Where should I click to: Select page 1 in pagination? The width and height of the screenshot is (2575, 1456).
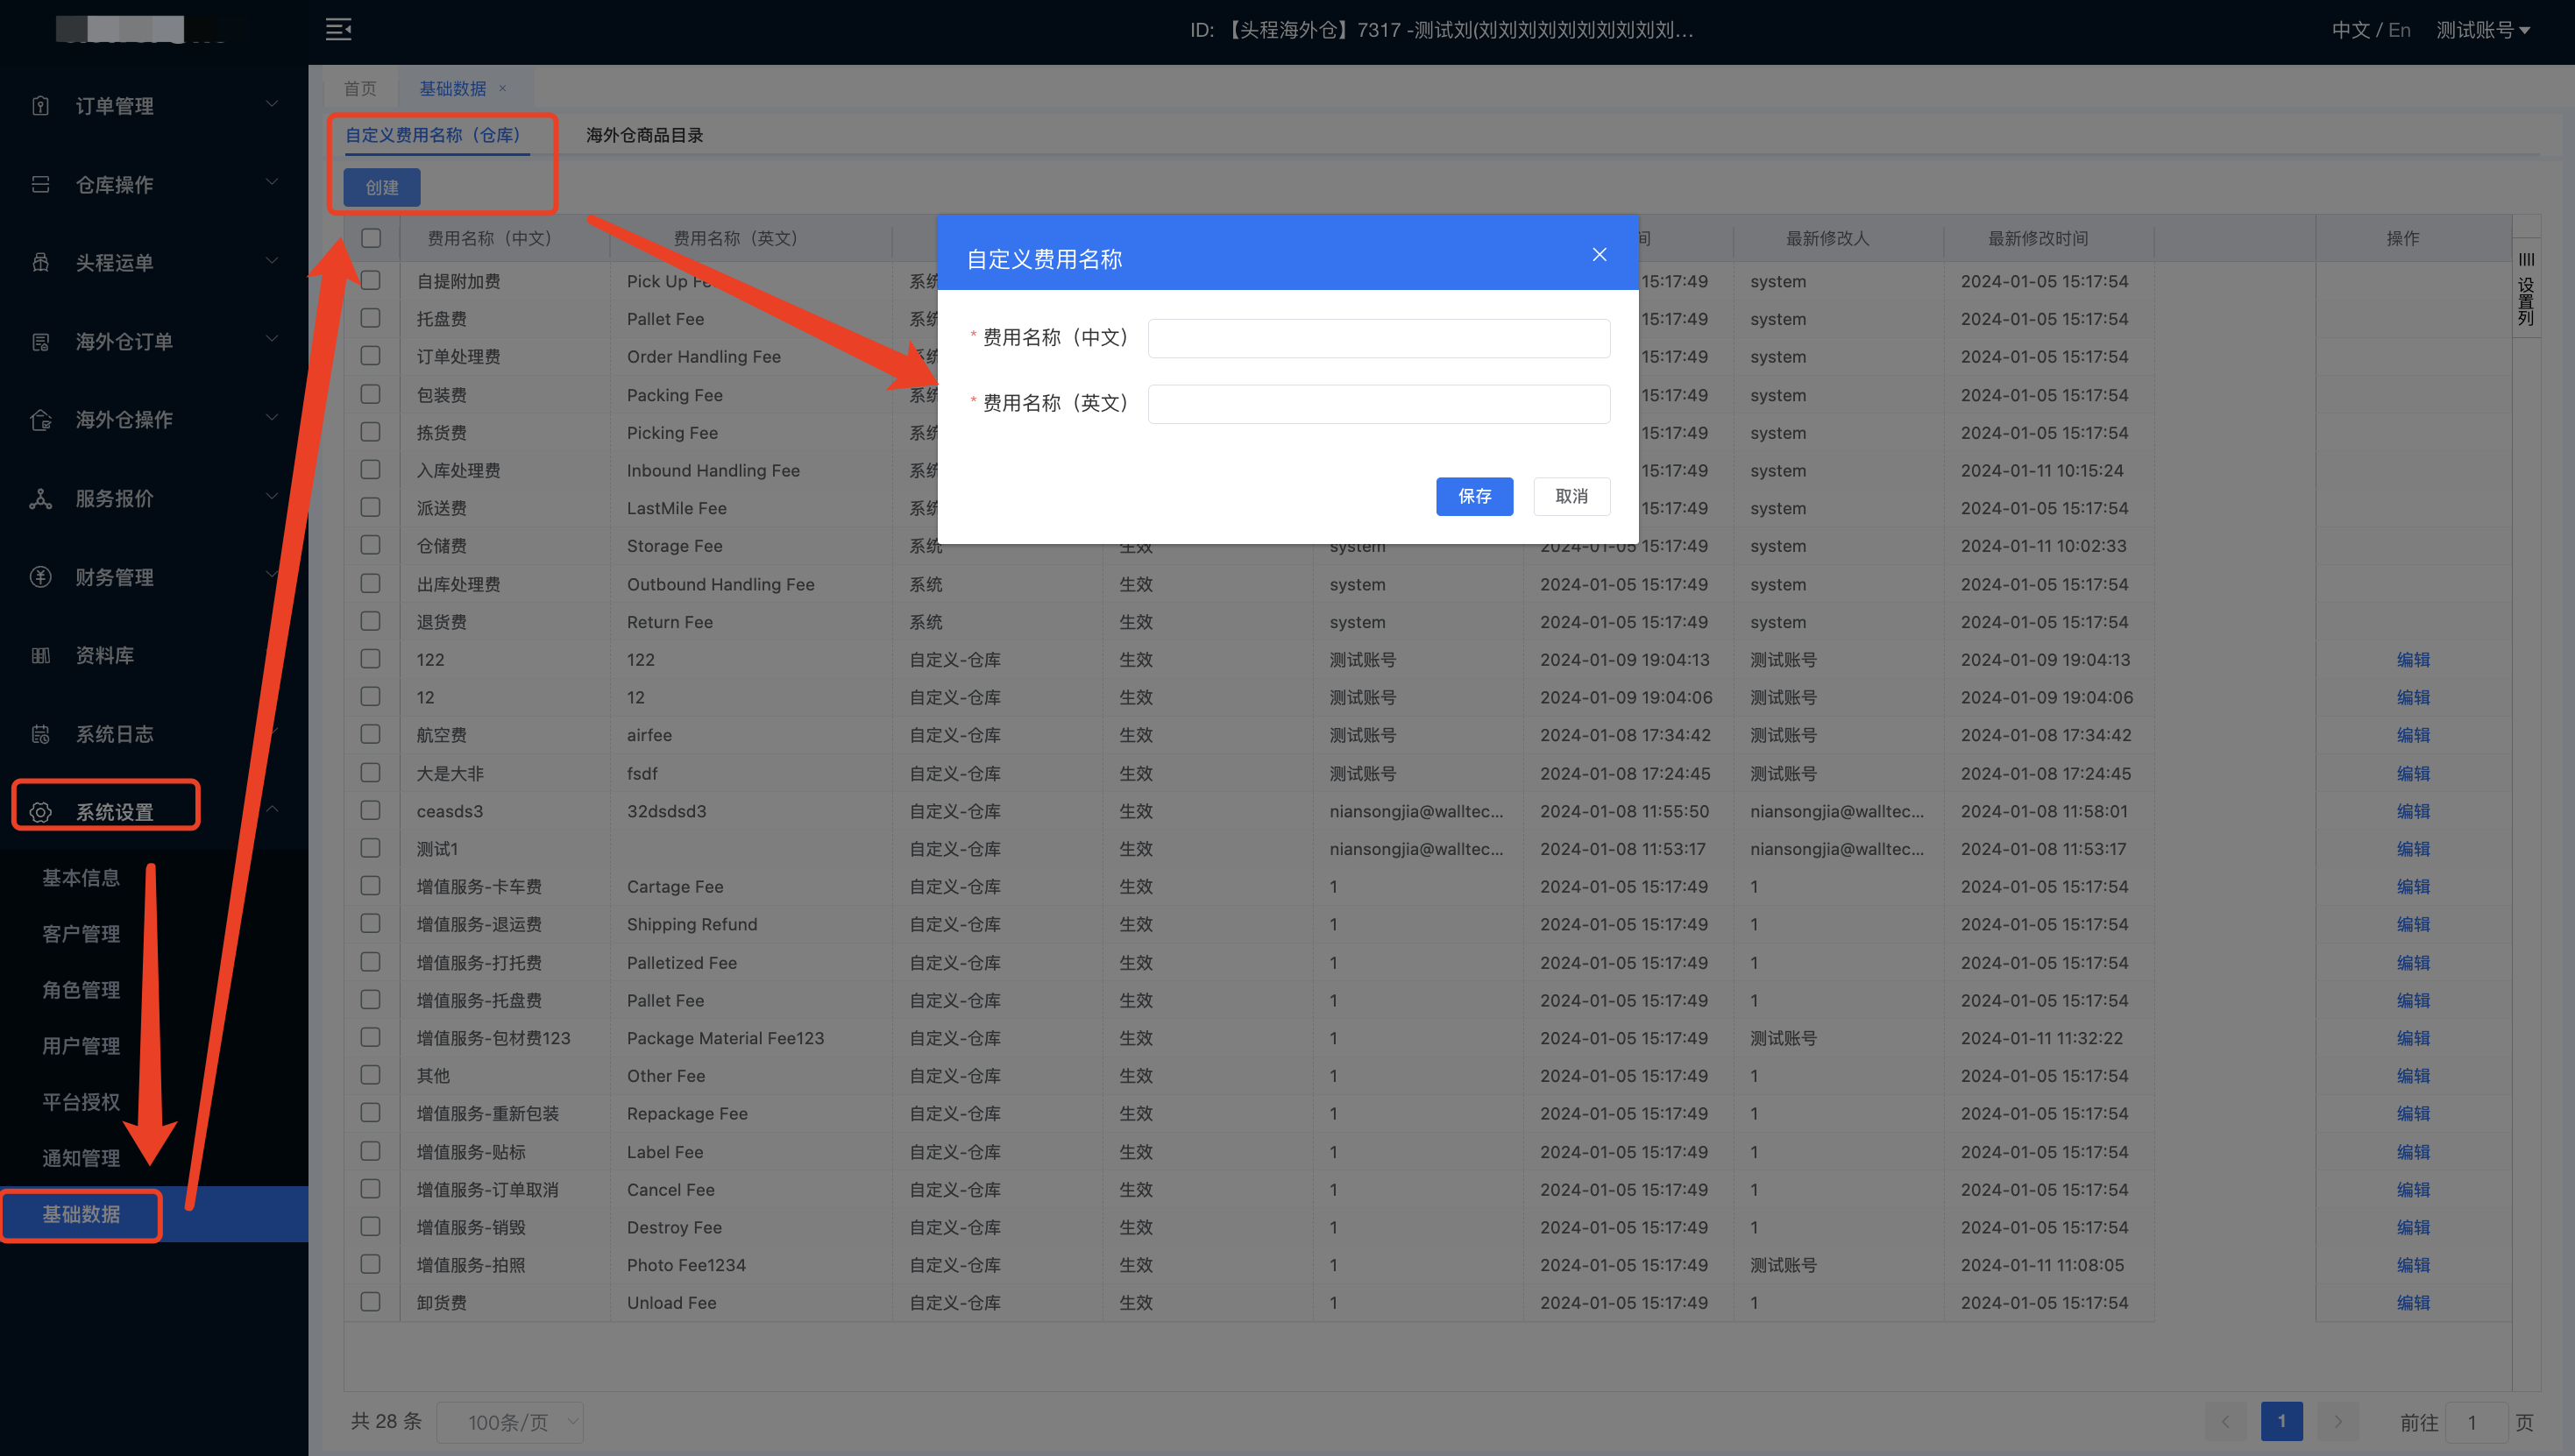tap(2282, 1421)
